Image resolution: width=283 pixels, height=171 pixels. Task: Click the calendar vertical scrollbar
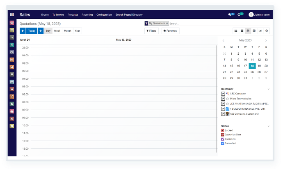pos(217,99)
